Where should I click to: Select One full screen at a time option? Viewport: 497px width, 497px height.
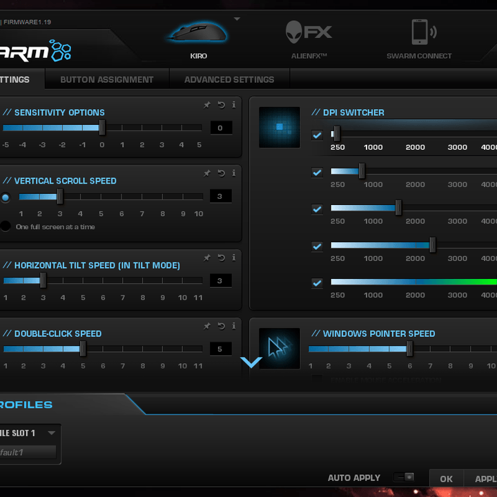tap(6, 226)
